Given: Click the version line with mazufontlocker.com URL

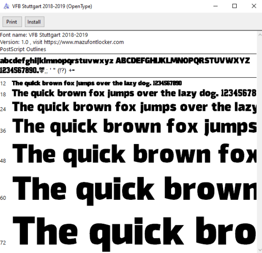Looking at the screenshot, I should (x=62, y=42).
